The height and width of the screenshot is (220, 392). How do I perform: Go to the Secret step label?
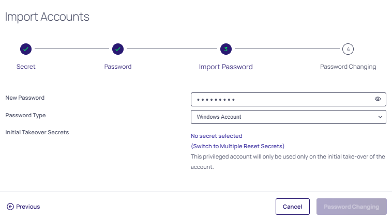[x=26, y=67]
